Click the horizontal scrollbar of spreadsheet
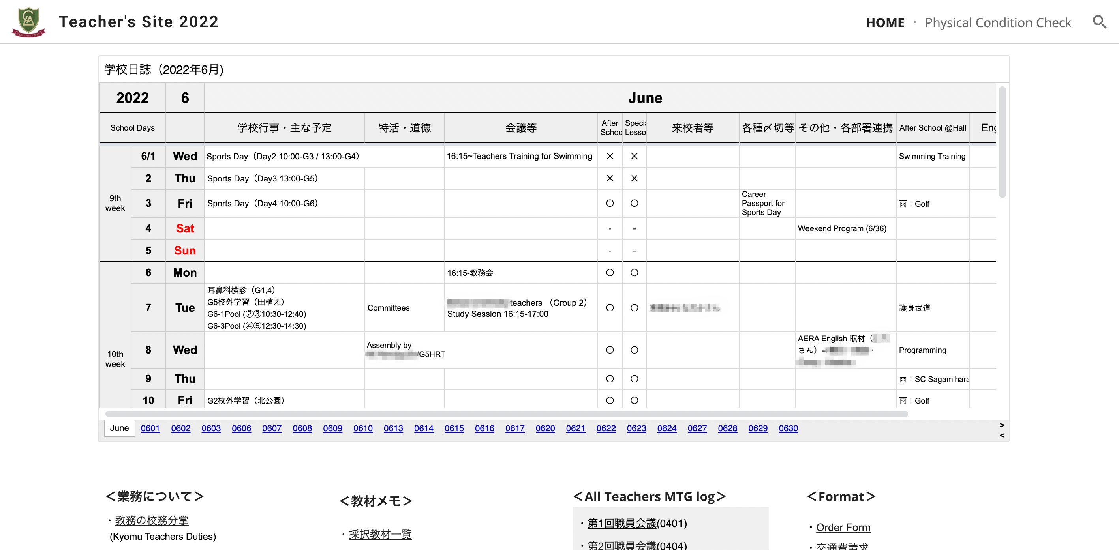Screen dimensions: 1119x550 (x=506, y=414)
